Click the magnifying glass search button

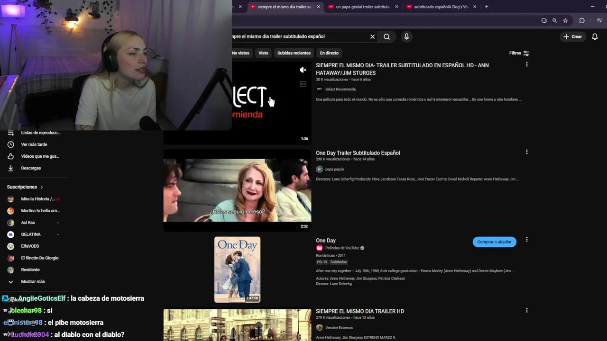387,36
